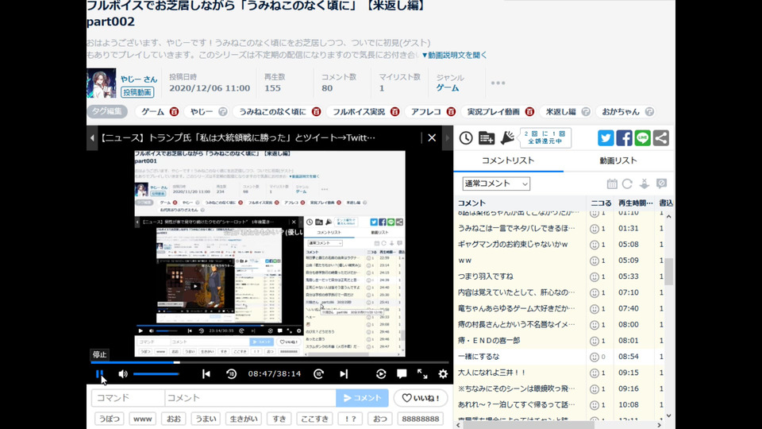Skip to next video button

tap(344, 373)
